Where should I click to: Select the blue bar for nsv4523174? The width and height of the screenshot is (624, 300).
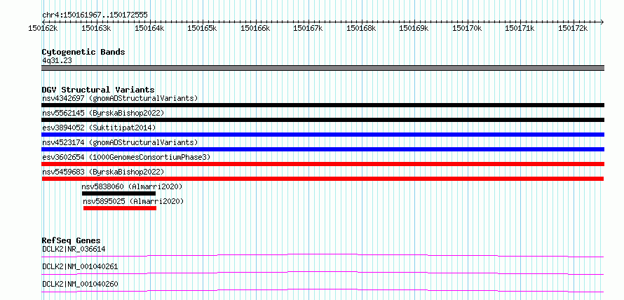click(323, 149)
